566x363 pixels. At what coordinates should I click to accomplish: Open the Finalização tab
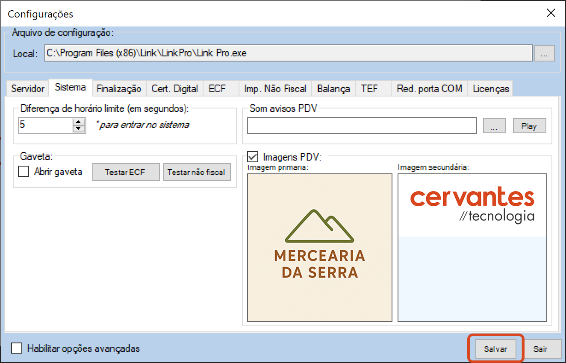tap(119, 89)
